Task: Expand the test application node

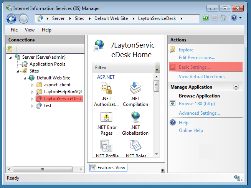Action: coord(32,106)
